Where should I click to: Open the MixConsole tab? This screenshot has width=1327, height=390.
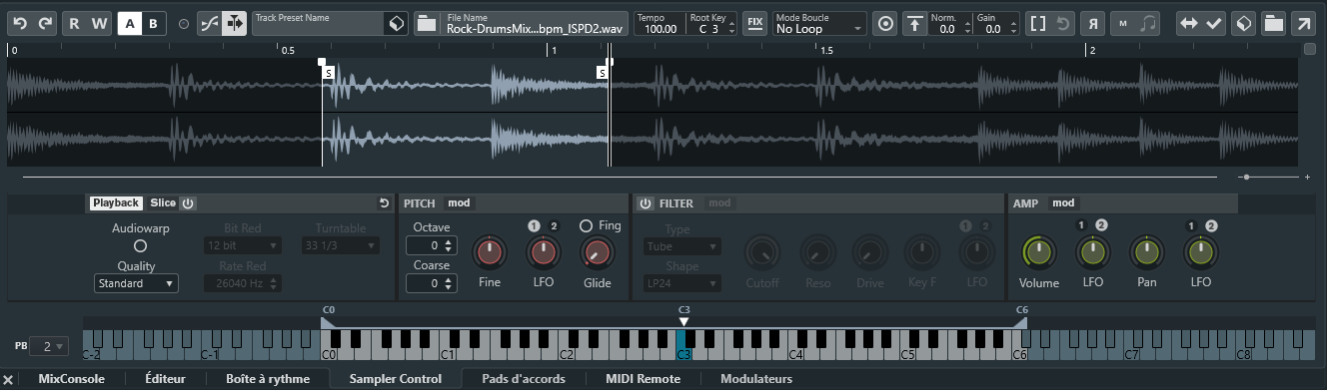click(71, 379)
